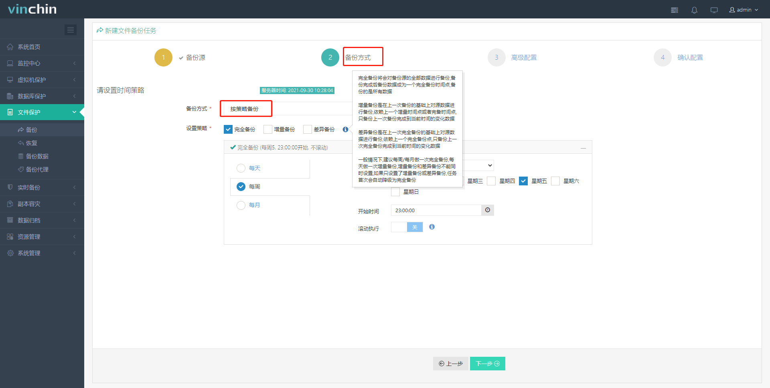Click the 副本容灾 copy icon
770x388 pixels.
pyautogui.click(x=10, y=204)
